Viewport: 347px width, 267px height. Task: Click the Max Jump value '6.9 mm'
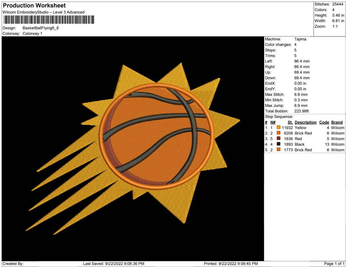pos(301,105)
